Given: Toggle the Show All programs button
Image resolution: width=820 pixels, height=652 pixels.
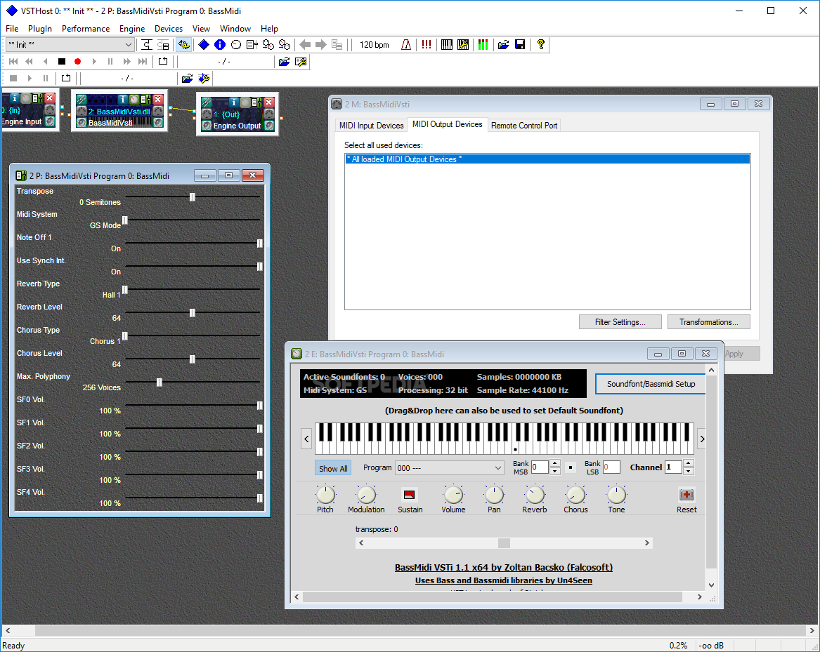Looking at the screenshot, I should click(333, 469).
